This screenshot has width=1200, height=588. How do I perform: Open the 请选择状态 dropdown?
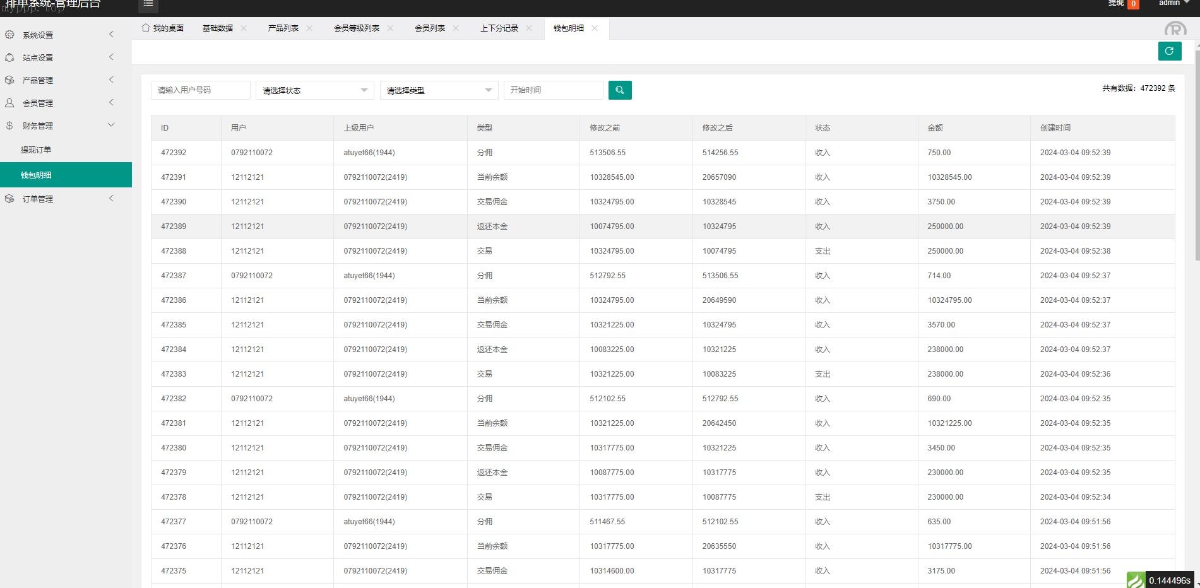point(314,90)
